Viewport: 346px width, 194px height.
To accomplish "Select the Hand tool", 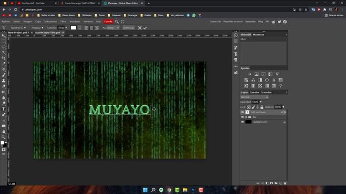I will [x=3, y=131].
